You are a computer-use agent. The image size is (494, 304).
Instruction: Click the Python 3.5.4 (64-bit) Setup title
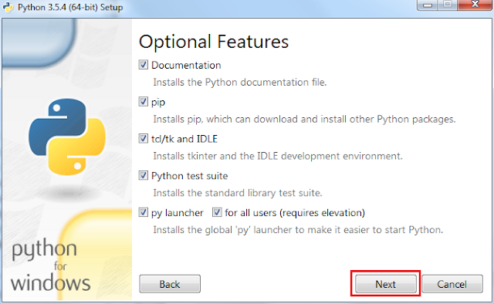pos(70,7)
